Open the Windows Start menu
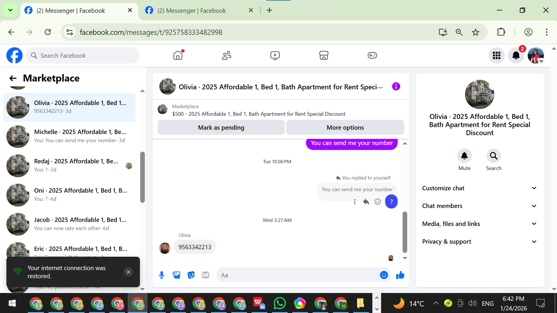The width and height of the screenshot is (557, 313). coord(12,303)
